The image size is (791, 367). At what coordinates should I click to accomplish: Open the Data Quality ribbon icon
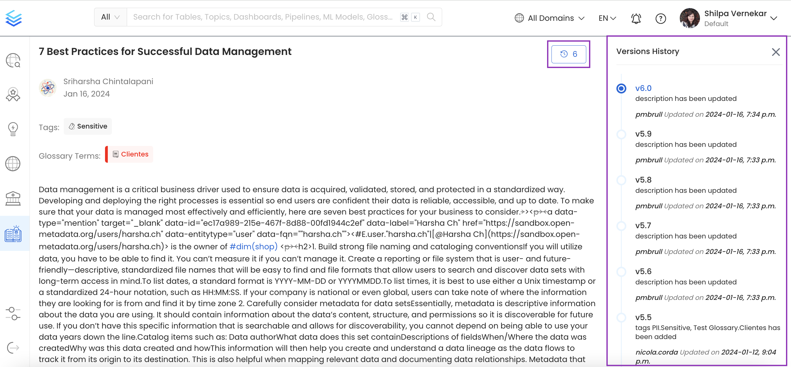(x=13, y=94)
